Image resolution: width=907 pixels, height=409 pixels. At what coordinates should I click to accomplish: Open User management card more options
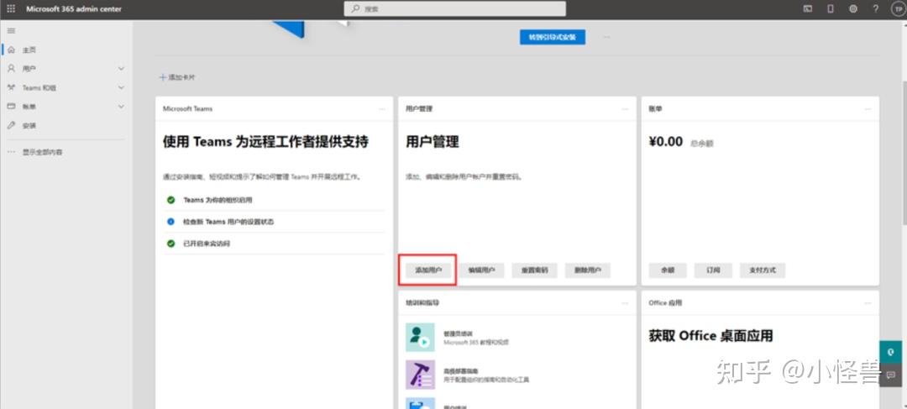pyautogui.click(x=624, y=108)
